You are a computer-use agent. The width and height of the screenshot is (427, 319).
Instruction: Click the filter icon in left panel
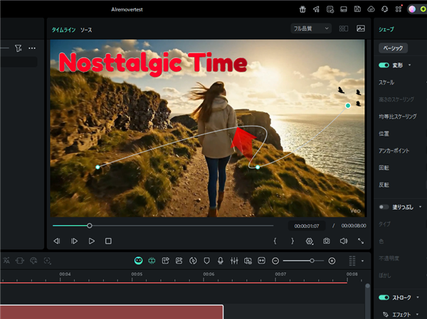pyautogui.click(x=19, y=48)
